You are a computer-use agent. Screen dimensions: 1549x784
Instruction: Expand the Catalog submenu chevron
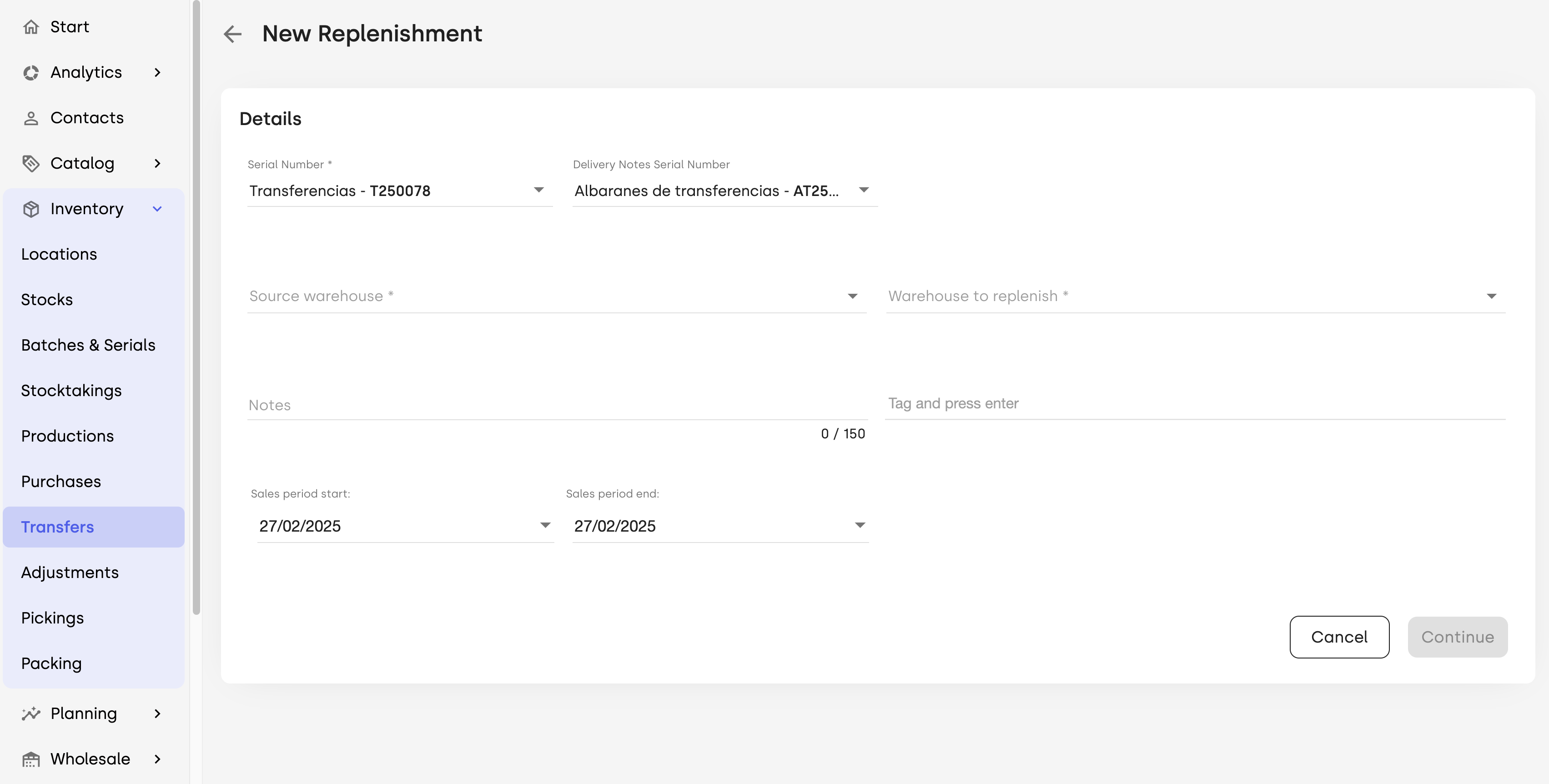(x=157, y=164)
